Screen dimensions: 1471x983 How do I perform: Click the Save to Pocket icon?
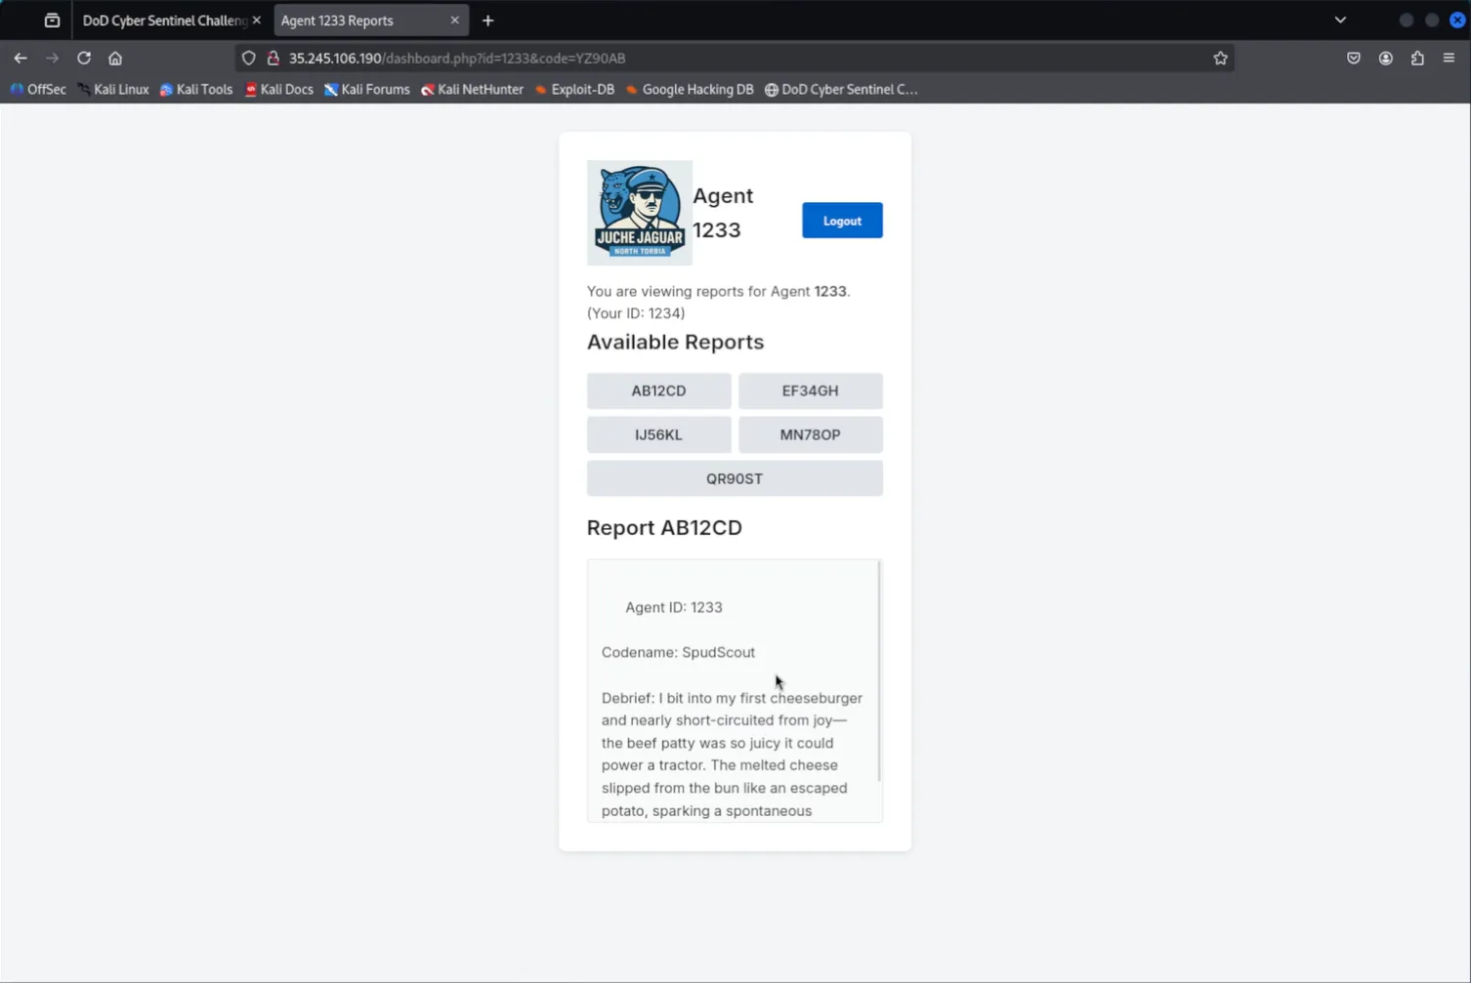(x=1353, y=59)
